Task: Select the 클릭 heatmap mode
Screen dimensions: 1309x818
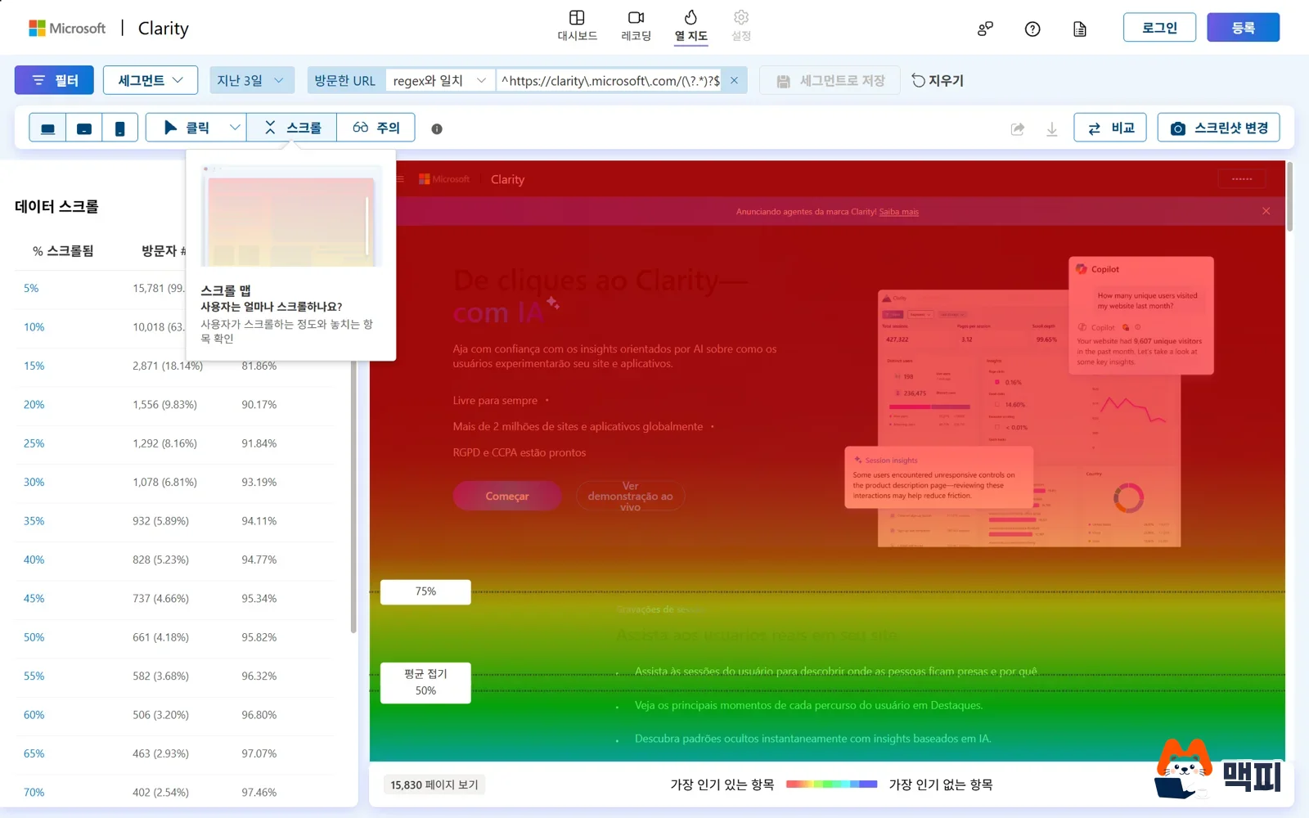Action: tap(187, 128)
